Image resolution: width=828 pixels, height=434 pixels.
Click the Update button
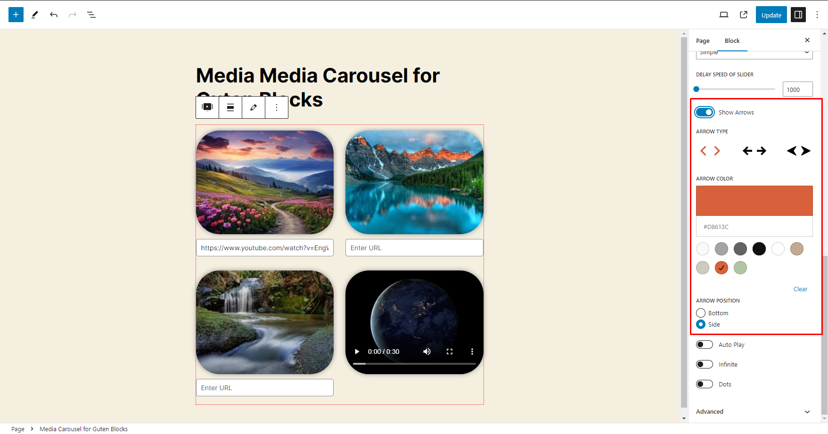tap(771, 15)
